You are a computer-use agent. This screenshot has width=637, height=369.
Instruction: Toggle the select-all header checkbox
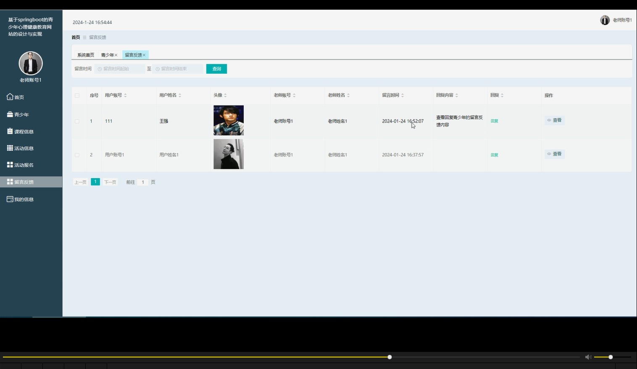[77, 96]
